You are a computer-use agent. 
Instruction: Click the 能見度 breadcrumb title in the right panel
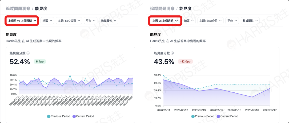pos(185,9)
